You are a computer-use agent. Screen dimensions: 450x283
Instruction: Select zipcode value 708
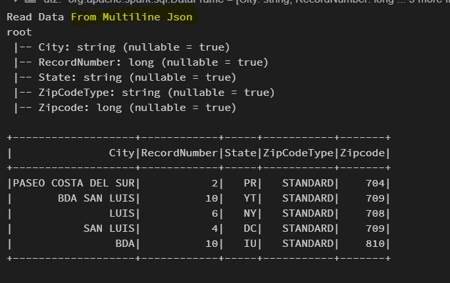375,213
